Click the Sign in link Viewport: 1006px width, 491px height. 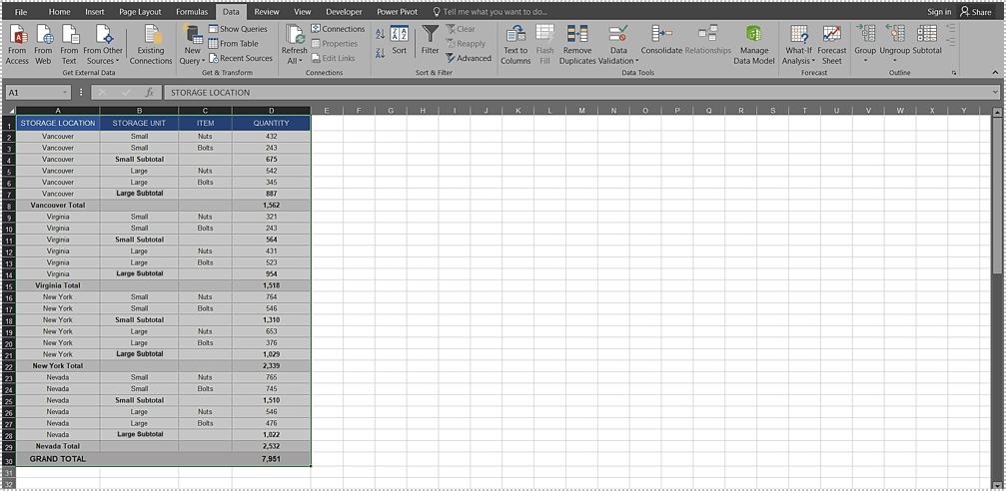938,12
